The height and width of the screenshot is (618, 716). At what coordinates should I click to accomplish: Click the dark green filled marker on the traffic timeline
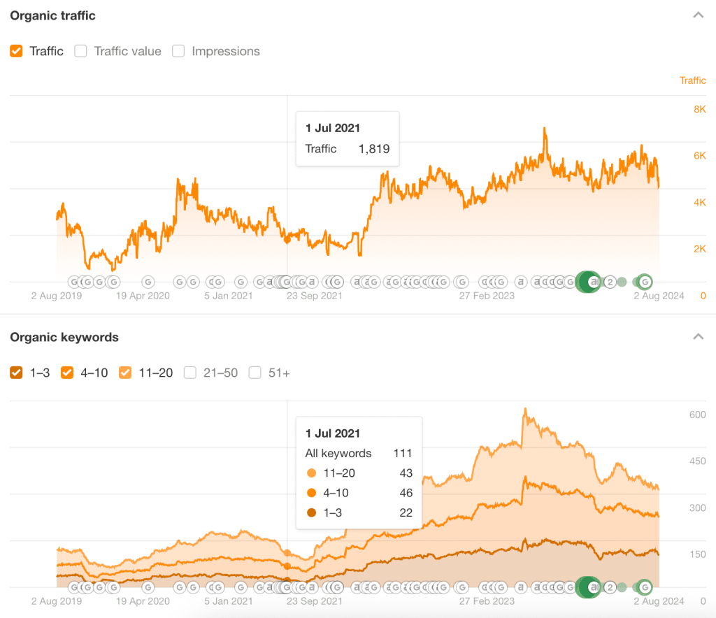tap(588, 282)
